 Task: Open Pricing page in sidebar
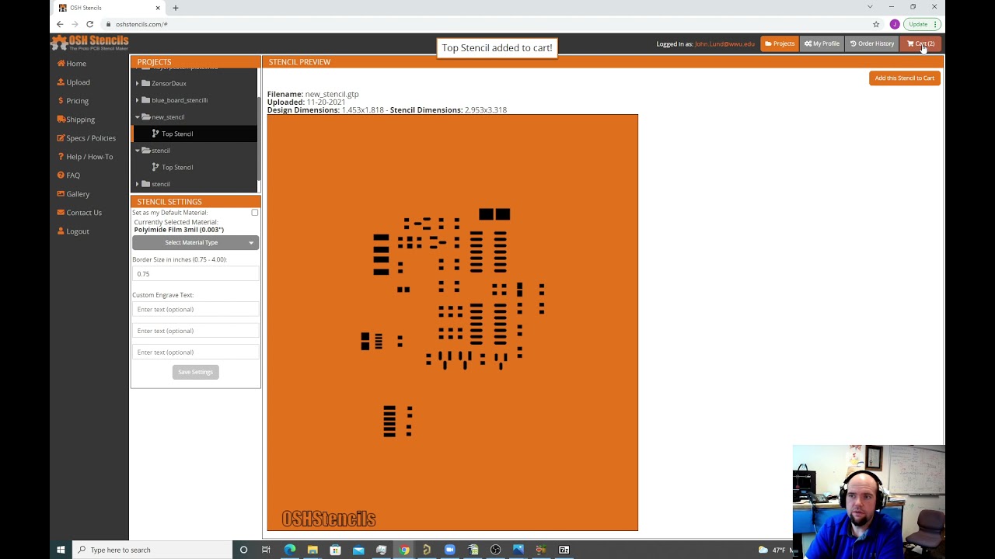click(72, 101)
